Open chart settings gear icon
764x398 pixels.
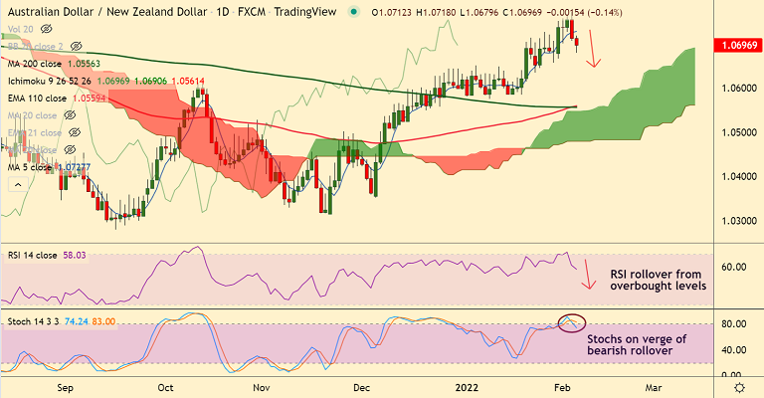[x=739, y=388]
